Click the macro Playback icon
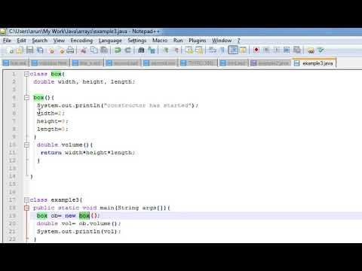This screenshot has height=271, width=362. click(x=277, y=50)
